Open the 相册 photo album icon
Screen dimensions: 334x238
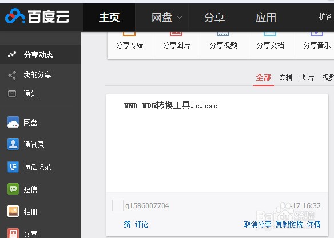pos(13,211)
